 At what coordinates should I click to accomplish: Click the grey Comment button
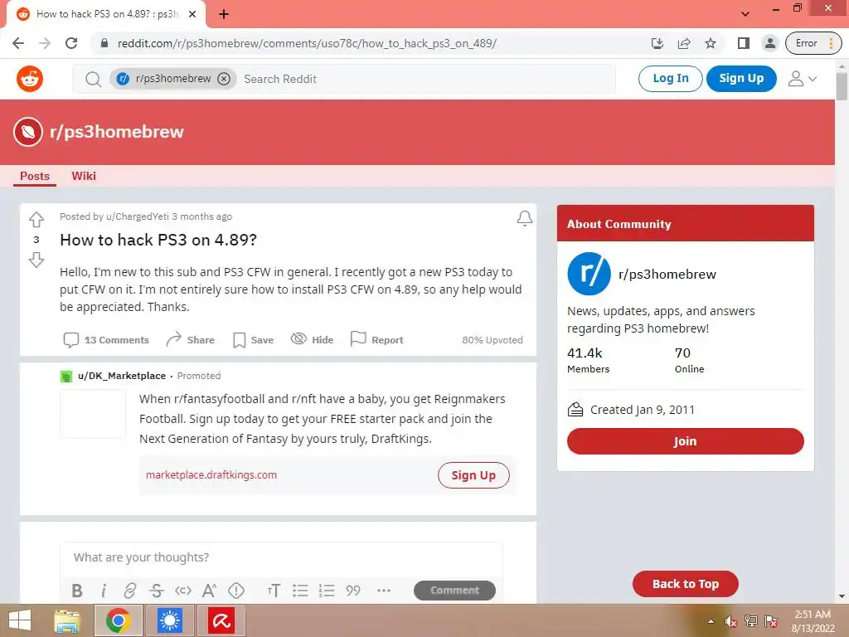click(x=454, y=591)
